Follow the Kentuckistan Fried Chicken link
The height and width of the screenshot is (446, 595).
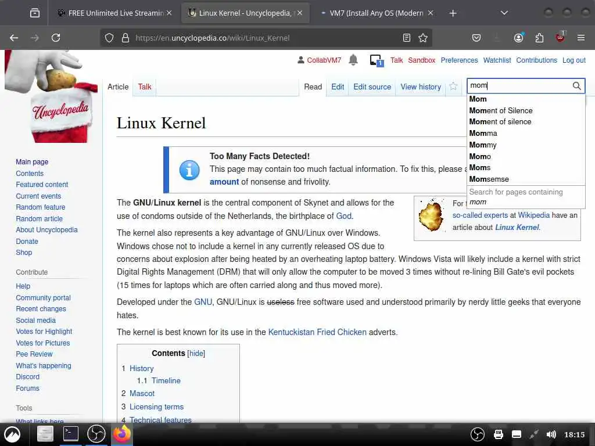pyautogui.click(x=317, y=332)
